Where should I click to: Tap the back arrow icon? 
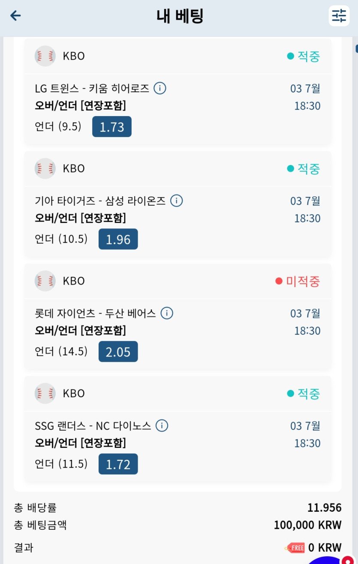pos(16,16)
